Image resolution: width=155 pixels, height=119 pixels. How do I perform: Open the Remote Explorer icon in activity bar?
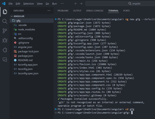5,59
